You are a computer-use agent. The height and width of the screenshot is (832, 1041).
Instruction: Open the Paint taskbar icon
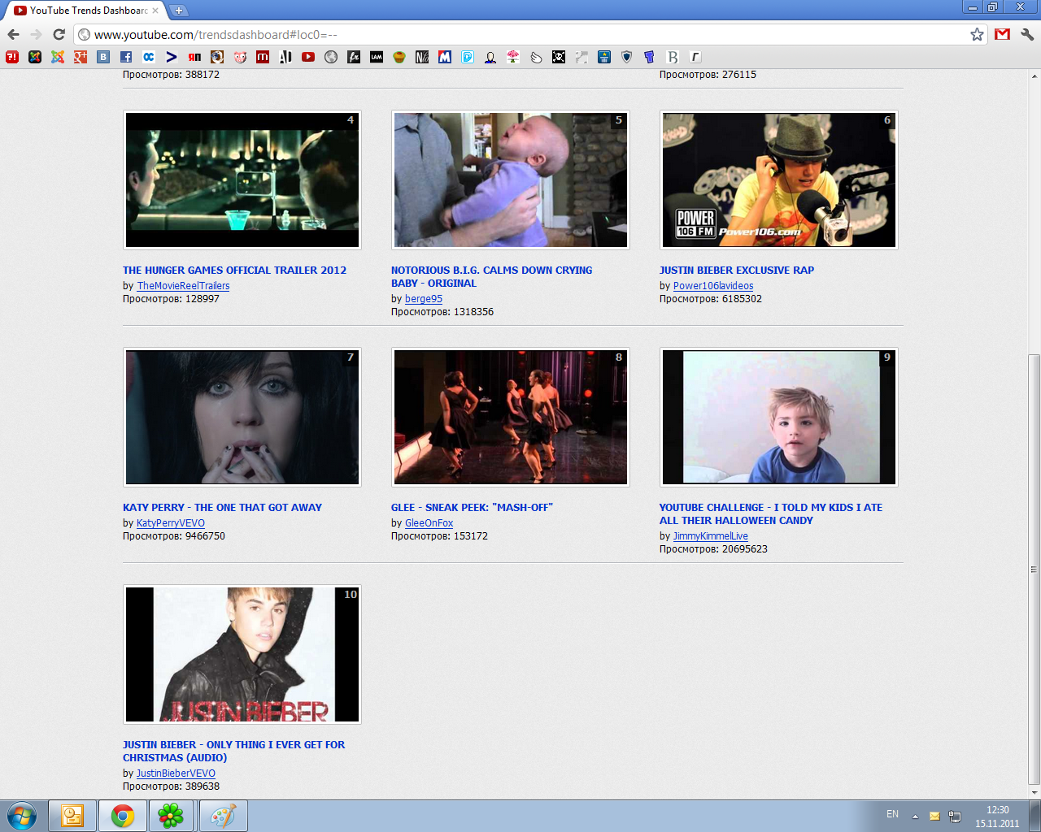[x=223, y=816]
